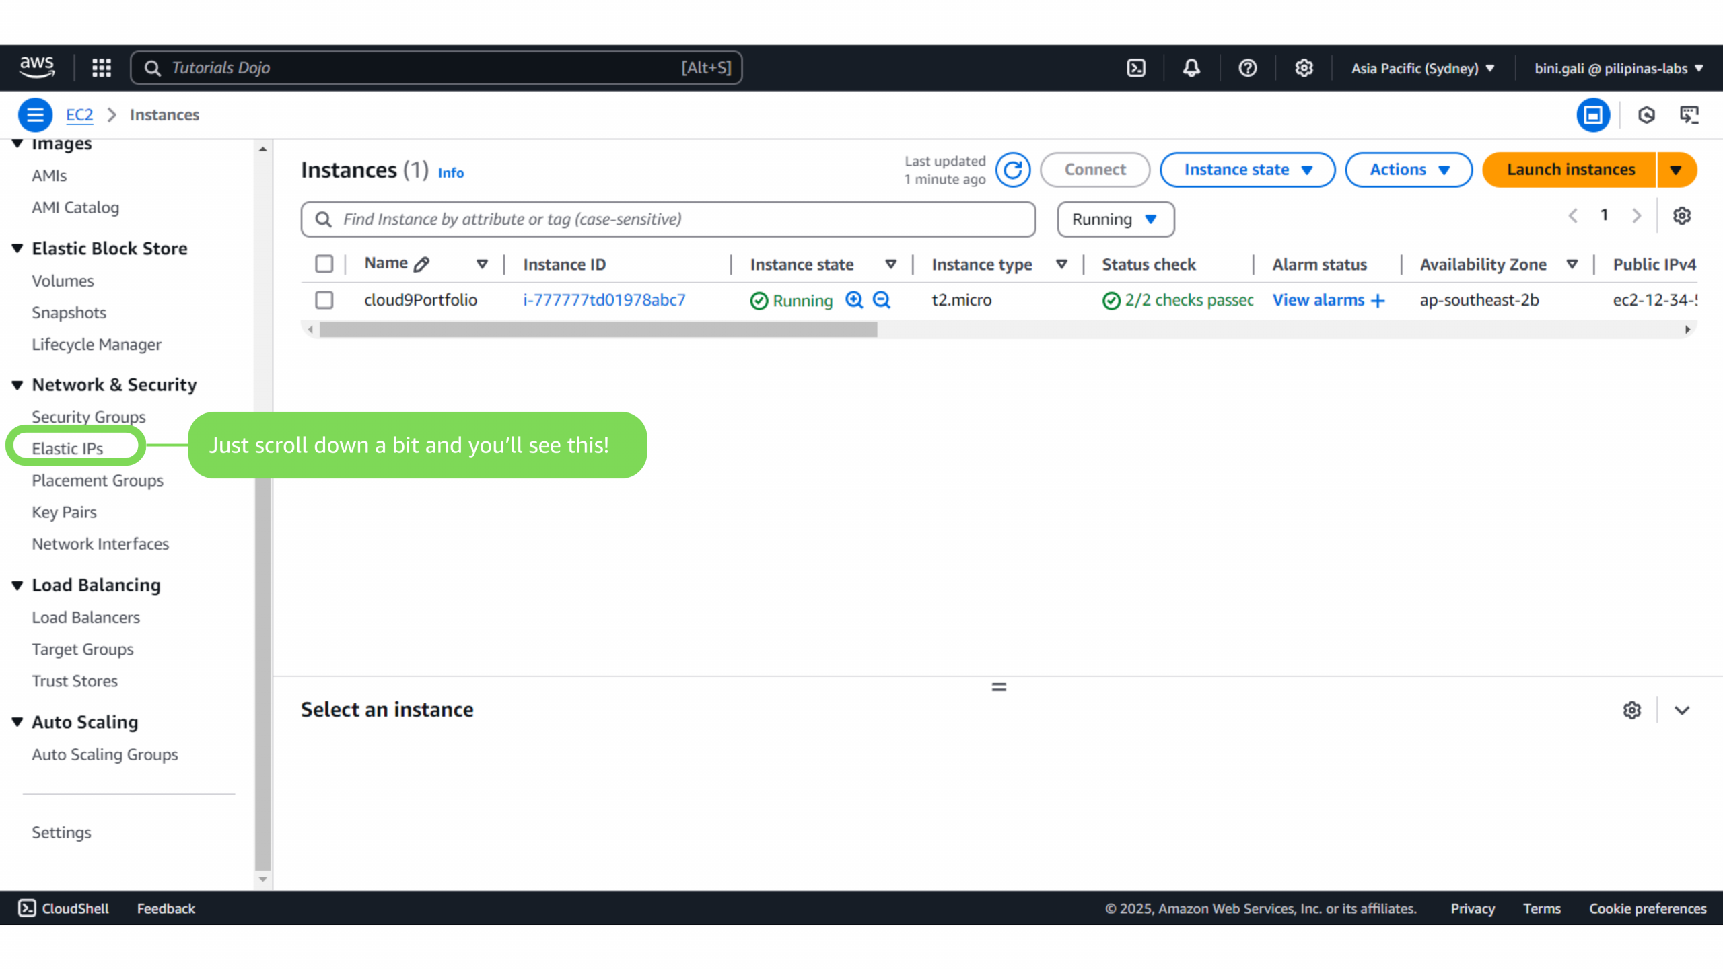This screenshot has width=1723, height=969.
Task: Select the cloud9Portfolio instance checkbox
Action: pyautogui.click(x=324, y=300)
